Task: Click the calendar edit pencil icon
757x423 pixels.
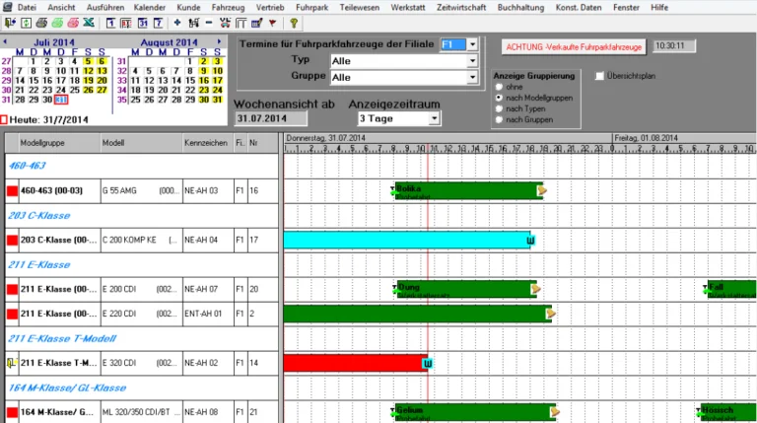Action: pos(256,23)
